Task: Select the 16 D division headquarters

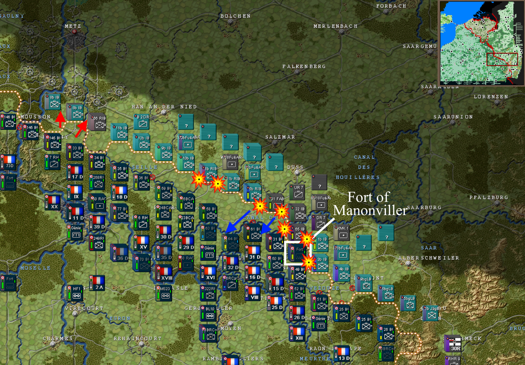Action: click(252, 273)
